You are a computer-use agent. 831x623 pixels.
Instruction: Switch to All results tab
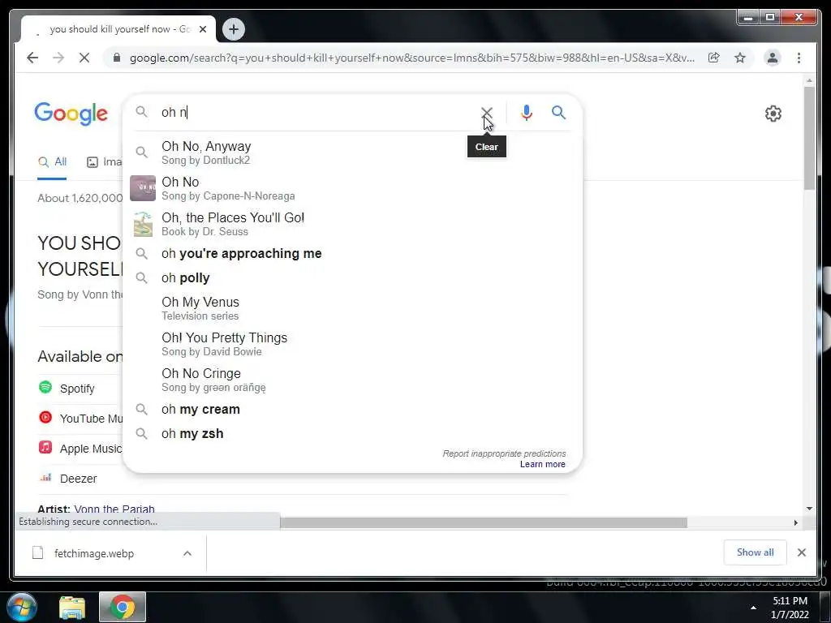52,162
